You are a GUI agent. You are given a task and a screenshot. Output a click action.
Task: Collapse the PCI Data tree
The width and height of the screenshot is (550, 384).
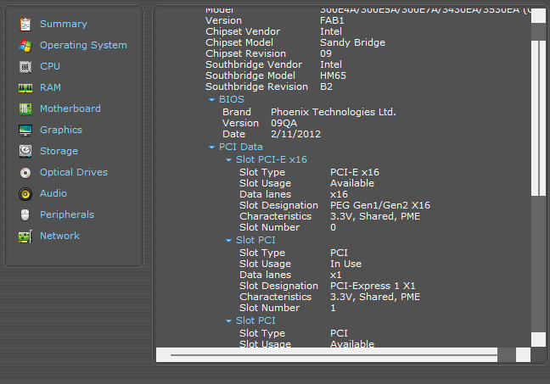212,147
